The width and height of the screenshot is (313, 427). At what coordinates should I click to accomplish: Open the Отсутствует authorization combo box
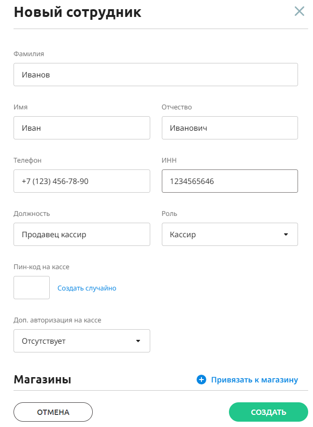pyautogui.click(x=82, y=341)
